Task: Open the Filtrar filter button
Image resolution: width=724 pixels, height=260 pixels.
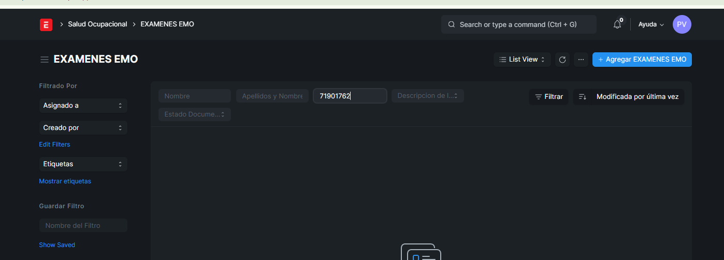Action: (548, 97)
